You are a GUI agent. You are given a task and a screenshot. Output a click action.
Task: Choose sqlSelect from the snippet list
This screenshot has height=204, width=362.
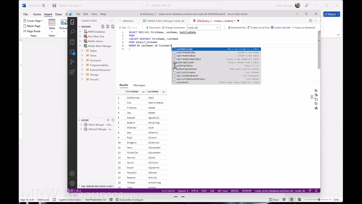pyautogui.click(x=216, y=82)
